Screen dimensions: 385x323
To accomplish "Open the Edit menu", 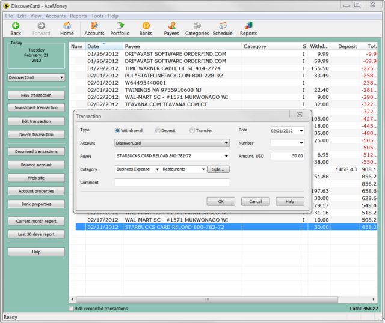I will coord(22,16).
